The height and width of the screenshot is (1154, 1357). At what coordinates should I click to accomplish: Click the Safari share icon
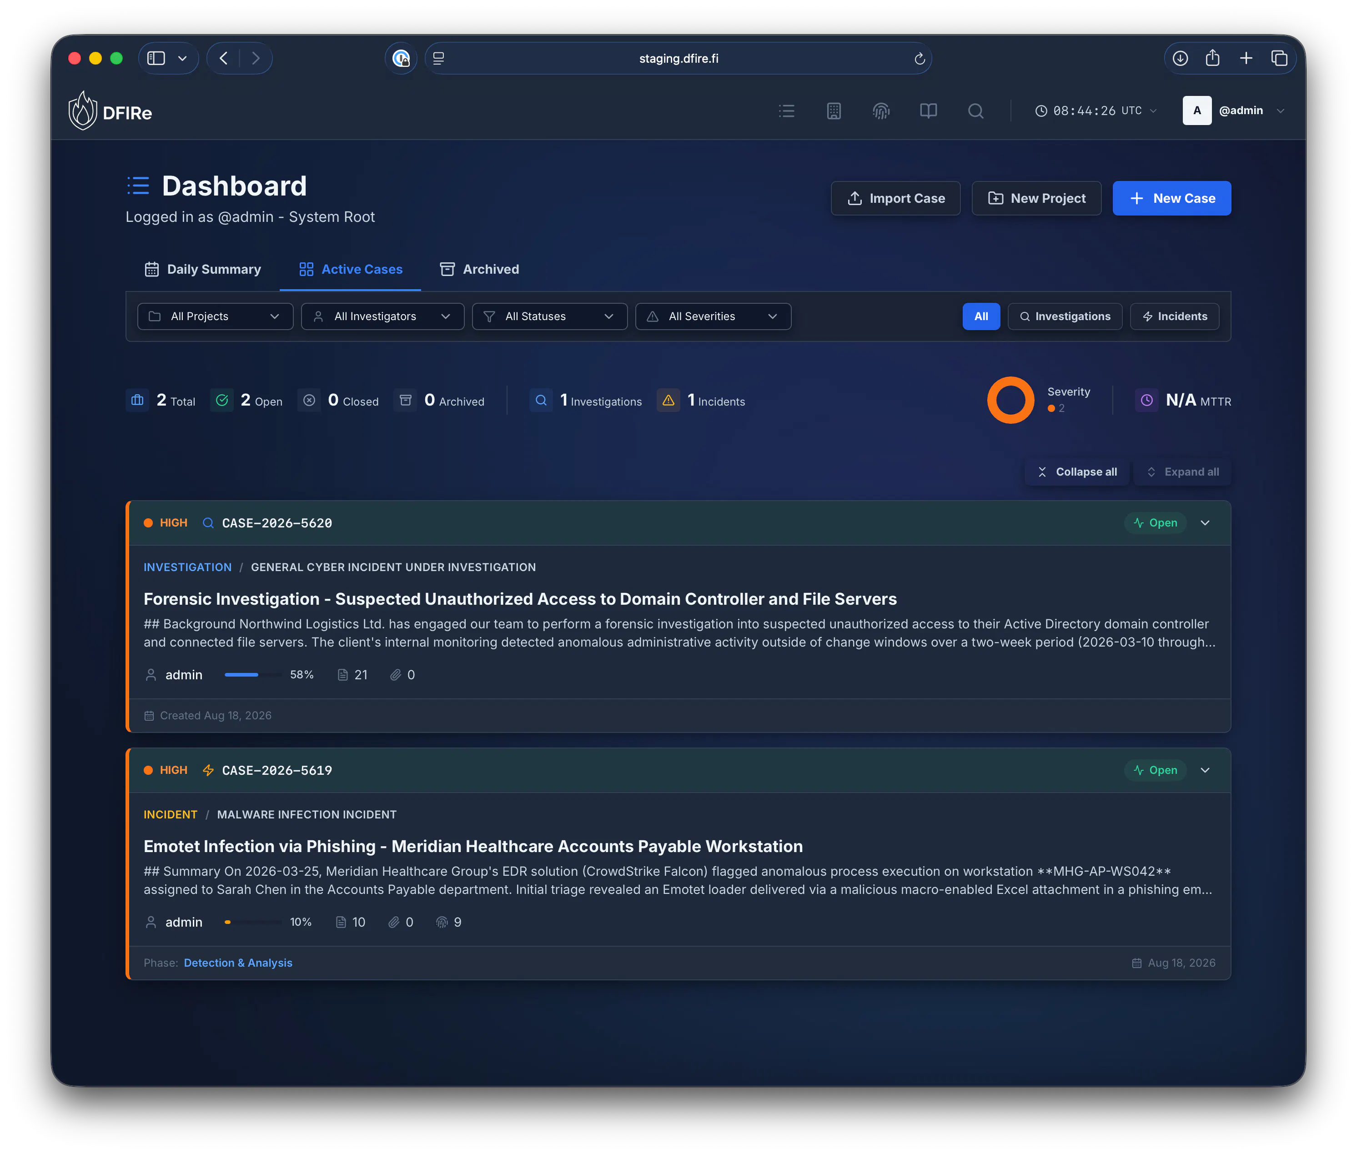[1212, 58]
